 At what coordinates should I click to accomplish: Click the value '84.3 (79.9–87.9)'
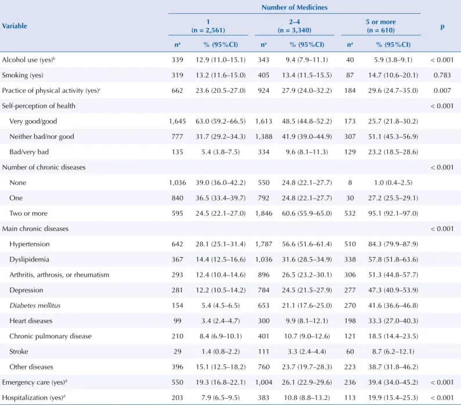(393, 244)
